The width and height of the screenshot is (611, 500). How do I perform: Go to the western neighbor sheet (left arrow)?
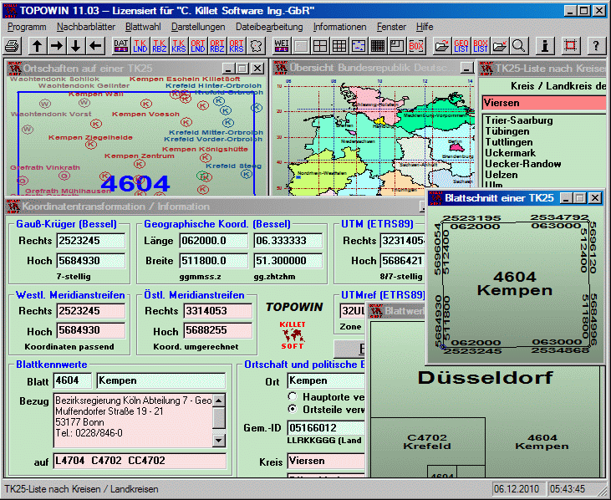95,46
